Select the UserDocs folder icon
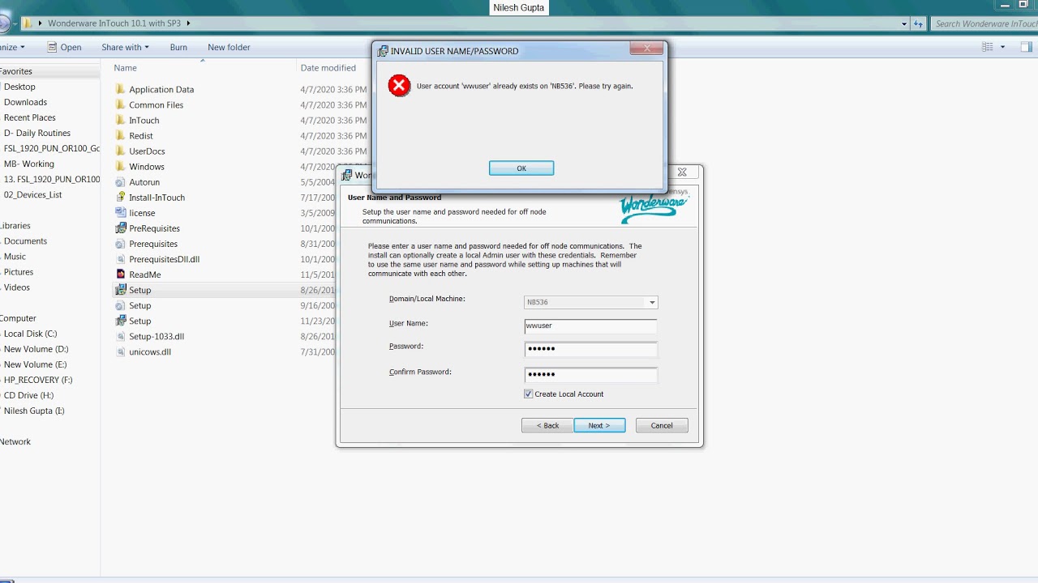Image resolution: width=1038 pixels, height=583 pixels. click(x=120, y=151)
